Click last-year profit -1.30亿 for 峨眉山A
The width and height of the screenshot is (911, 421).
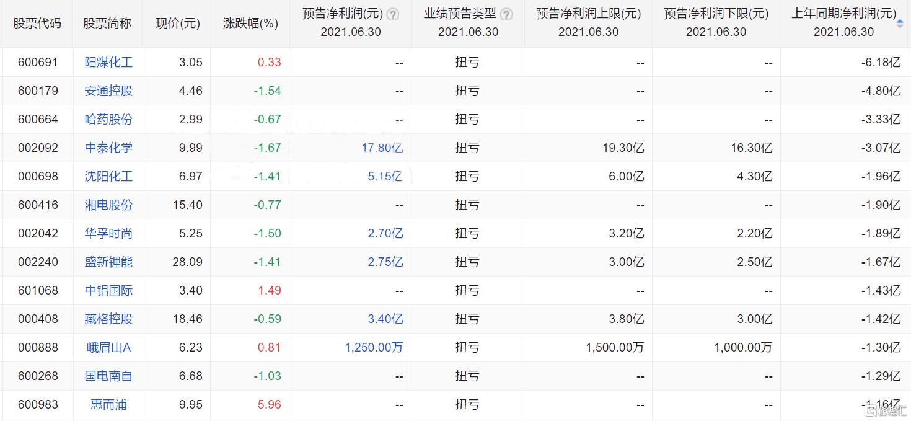[x=881, y=347]
